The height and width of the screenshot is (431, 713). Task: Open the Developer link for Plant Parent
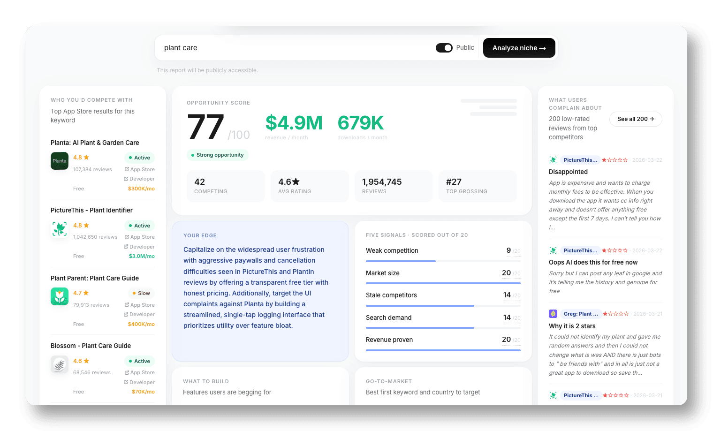[x=139, y=314]
